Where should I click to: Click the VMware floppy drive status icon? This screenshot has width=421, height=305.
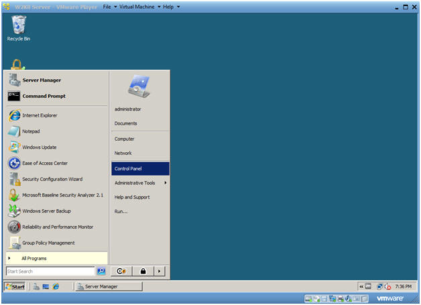(x=324, y=298)
